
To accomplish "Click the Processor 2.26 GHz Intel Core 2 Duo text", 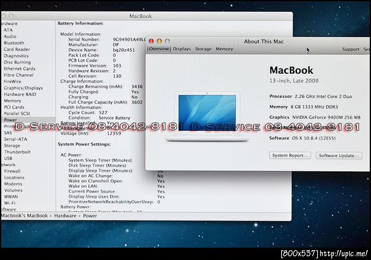I will [x=310, y=96].
